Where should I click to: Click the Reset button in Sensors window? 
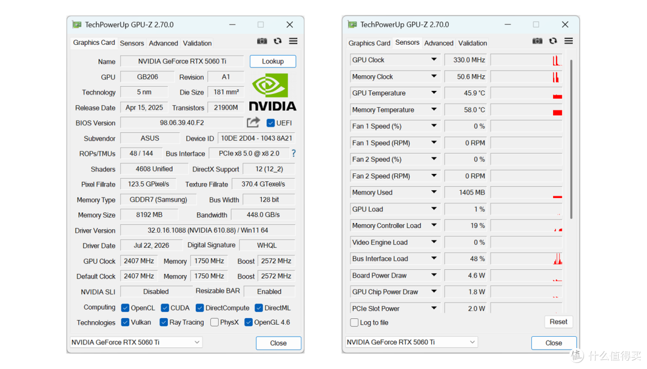pos(558,322)
